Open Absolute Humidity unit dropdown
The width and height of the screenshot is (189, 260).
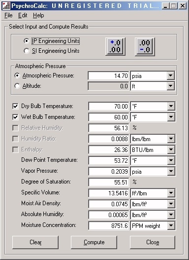click(x=171, y=215)
